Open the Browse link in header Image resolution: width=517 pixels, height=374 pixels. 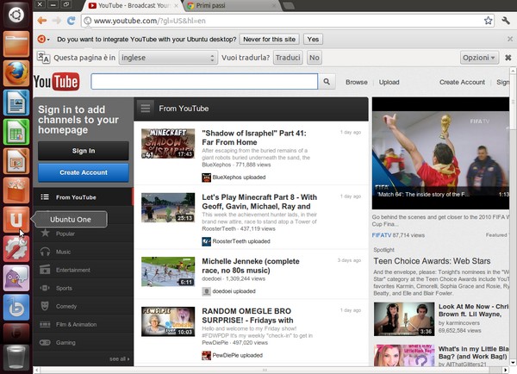(x=357, y=82)
